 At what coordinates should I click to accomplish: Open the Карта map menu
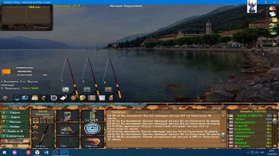[x=15, y=117]
